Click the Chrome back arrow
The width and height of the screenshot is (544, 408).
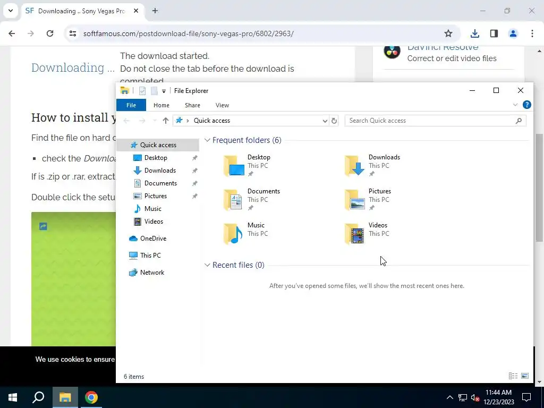pyautogui.click(x=12, y=33)
